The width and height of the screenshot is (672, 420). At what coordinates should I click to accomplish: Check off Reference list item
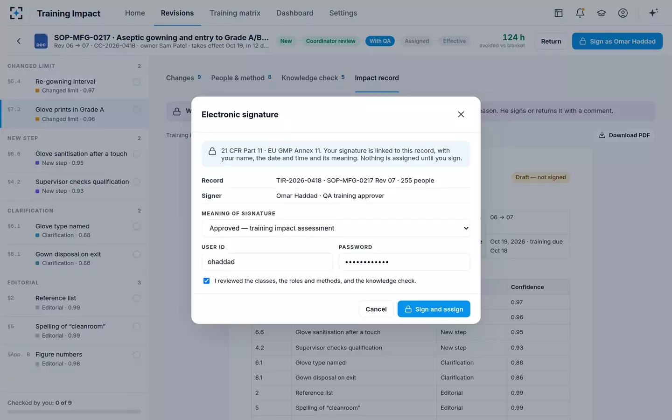coord(137,298)
